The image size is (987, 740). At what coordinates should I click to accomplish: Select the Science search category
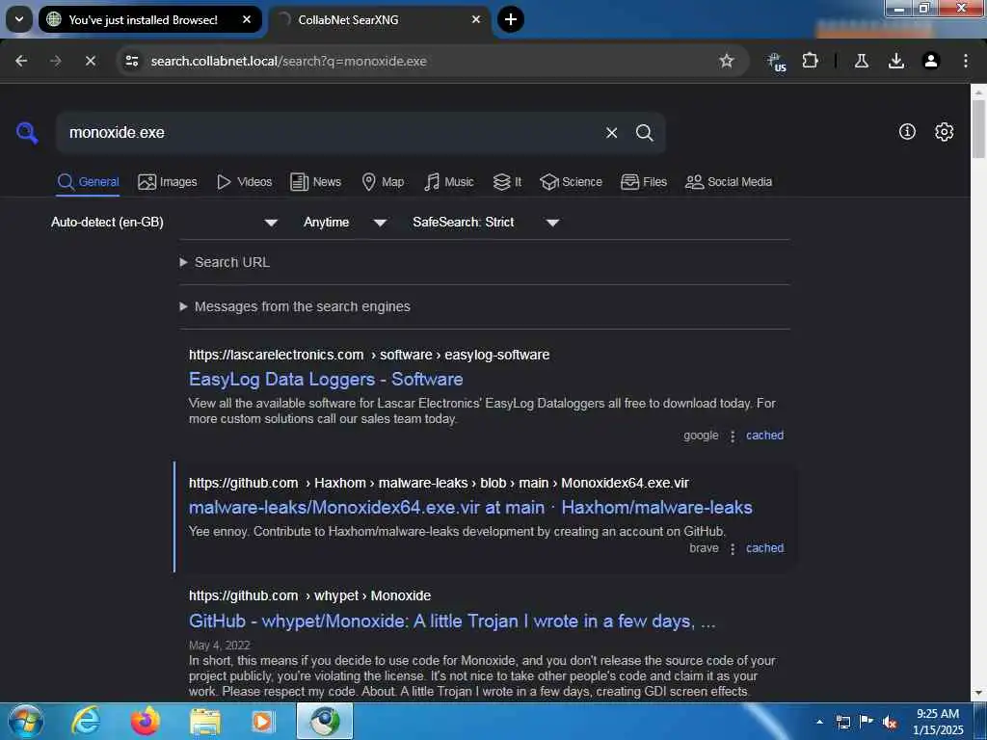click(x=571, y=182)
